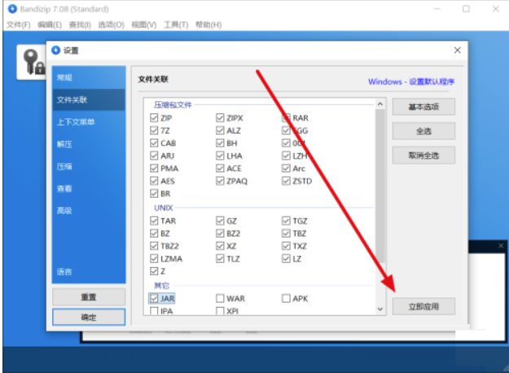The height and width of the screenshot is (373, 509).
Task: Uncheck the ZIPX checkbox
Action: tap(220, 118)
